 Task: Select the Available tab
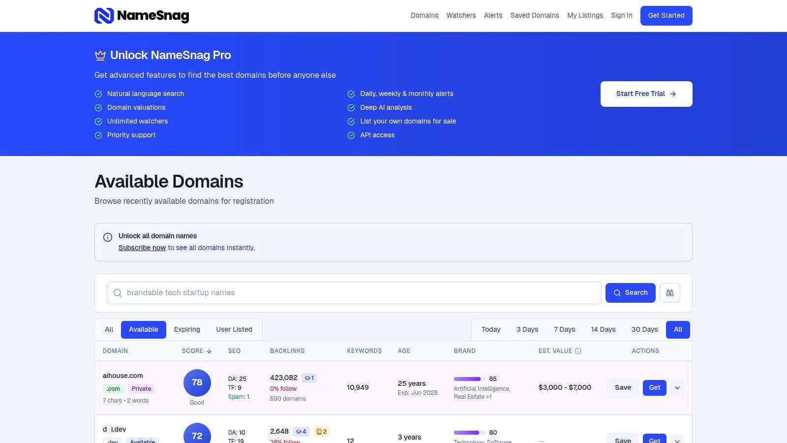point(144,330)
